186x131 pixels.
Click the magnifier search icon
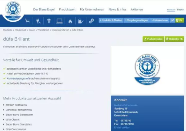(x=172, y=20)
